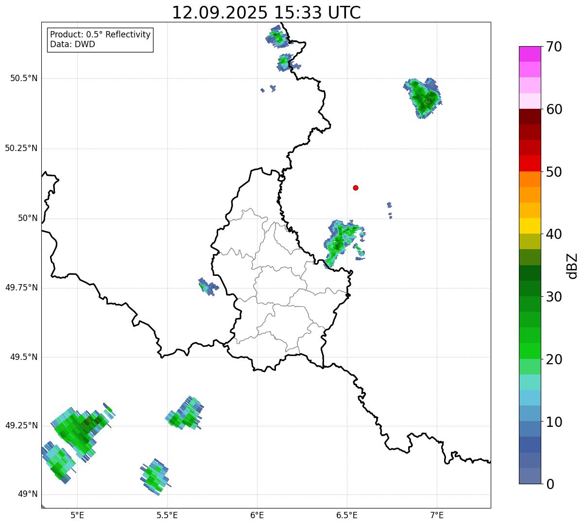Click the 49.5°N latitude label
This screenshot has width=584, height=525.
(24, 357)
